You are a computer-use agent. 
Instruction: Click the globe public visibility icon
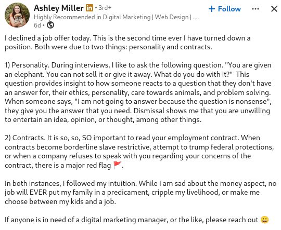click(x=50, y=25)
